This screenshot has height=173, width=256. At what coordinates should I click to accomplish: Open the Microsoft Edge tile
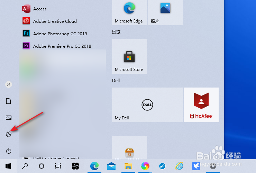pyautogui.click(x=129, y=12)
